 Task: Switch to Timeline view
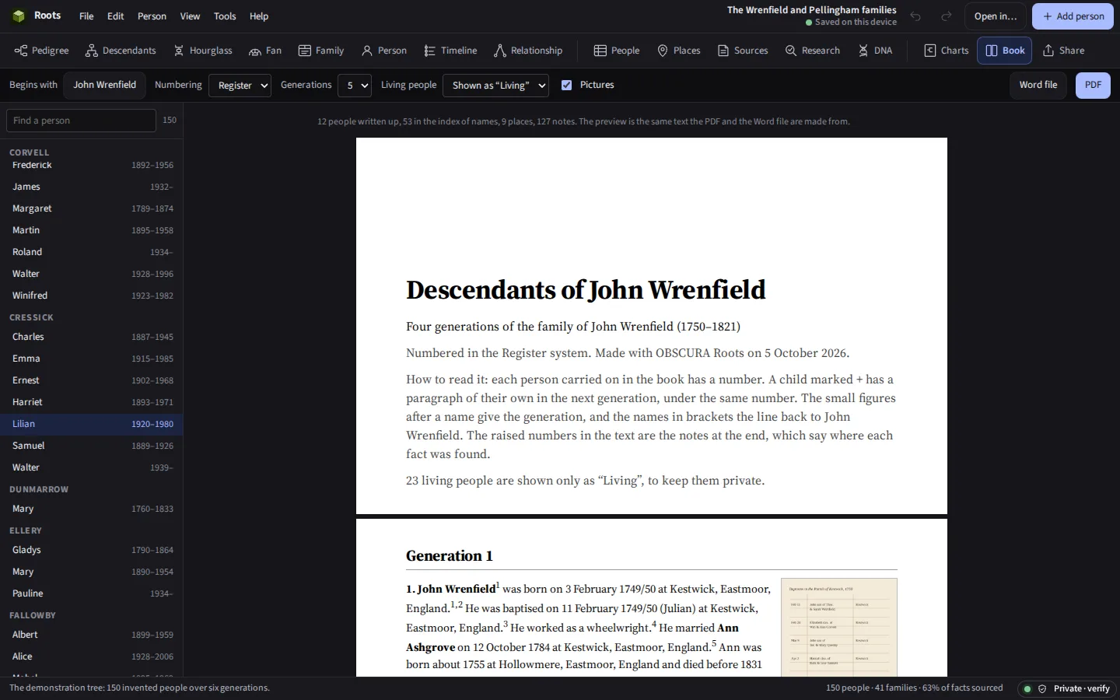pyautogui.click(x=450, y=51)
